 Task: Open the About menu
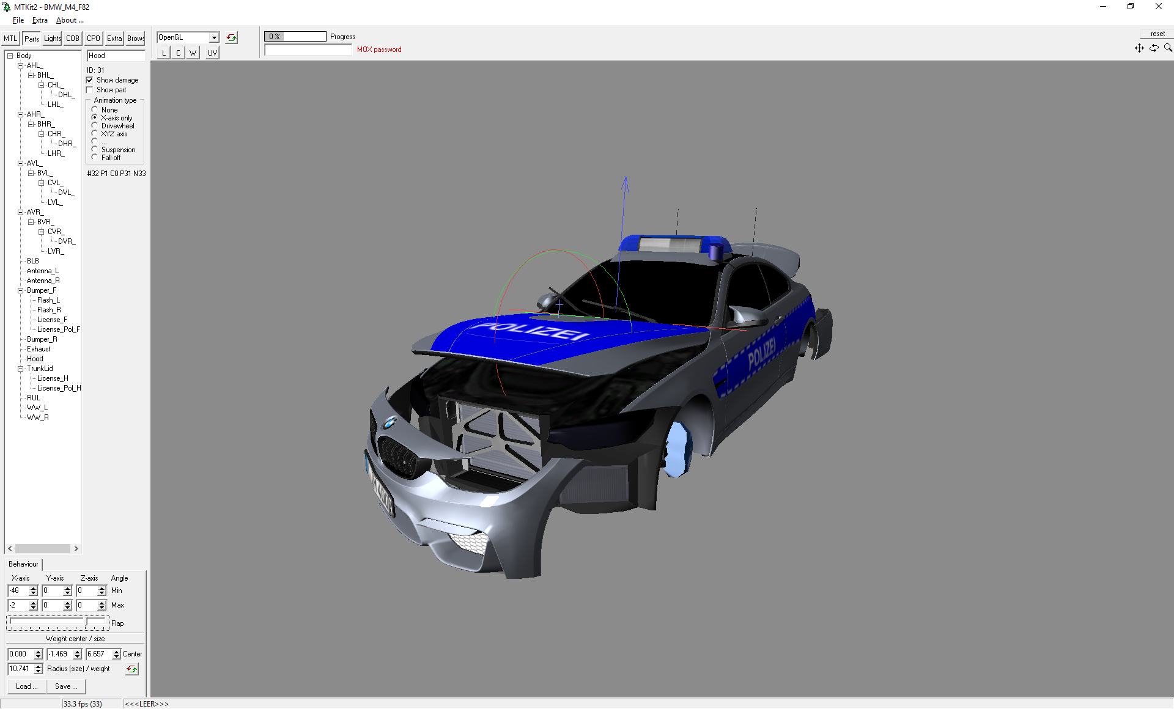point(70,20)
